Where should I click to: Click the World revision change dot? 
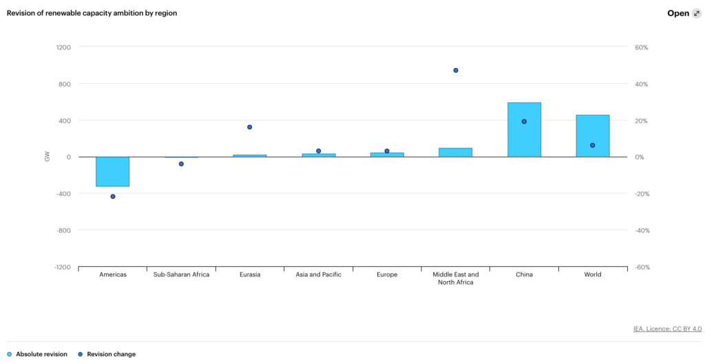coord(592,145)
